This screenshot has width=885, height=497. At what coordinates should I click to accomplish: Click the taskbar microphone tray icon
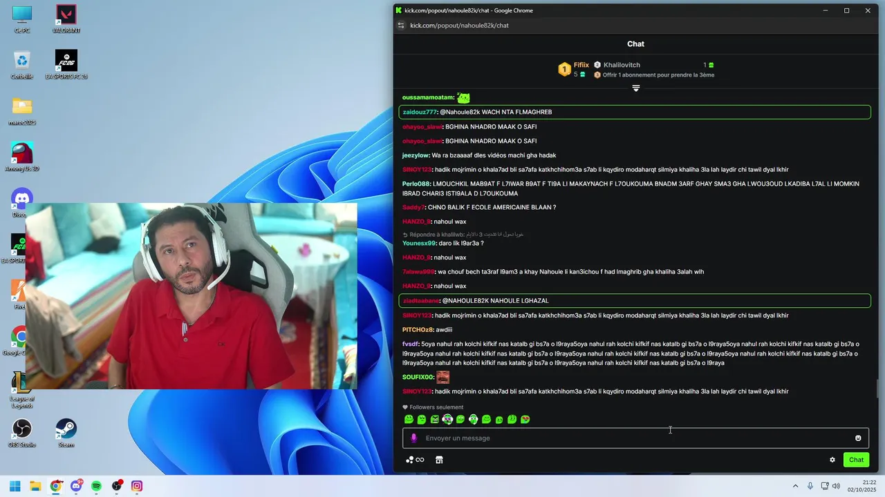[x=810, y=486]
